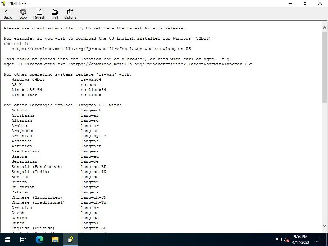Click the 'Basque' language entry

pos(19,156)
